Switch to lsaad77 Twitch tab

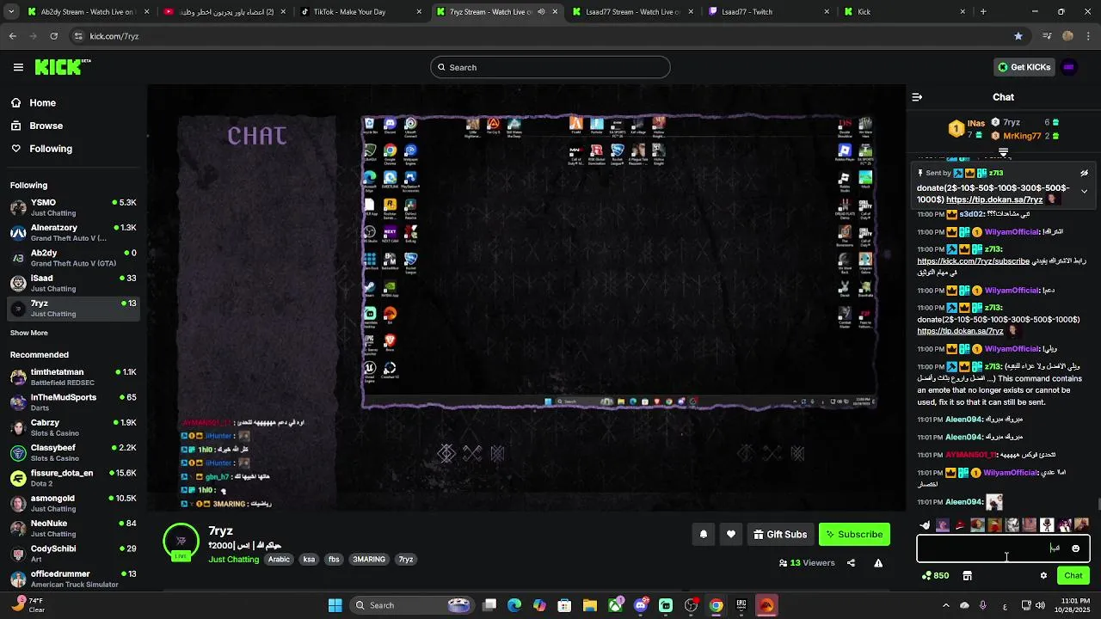770,12
